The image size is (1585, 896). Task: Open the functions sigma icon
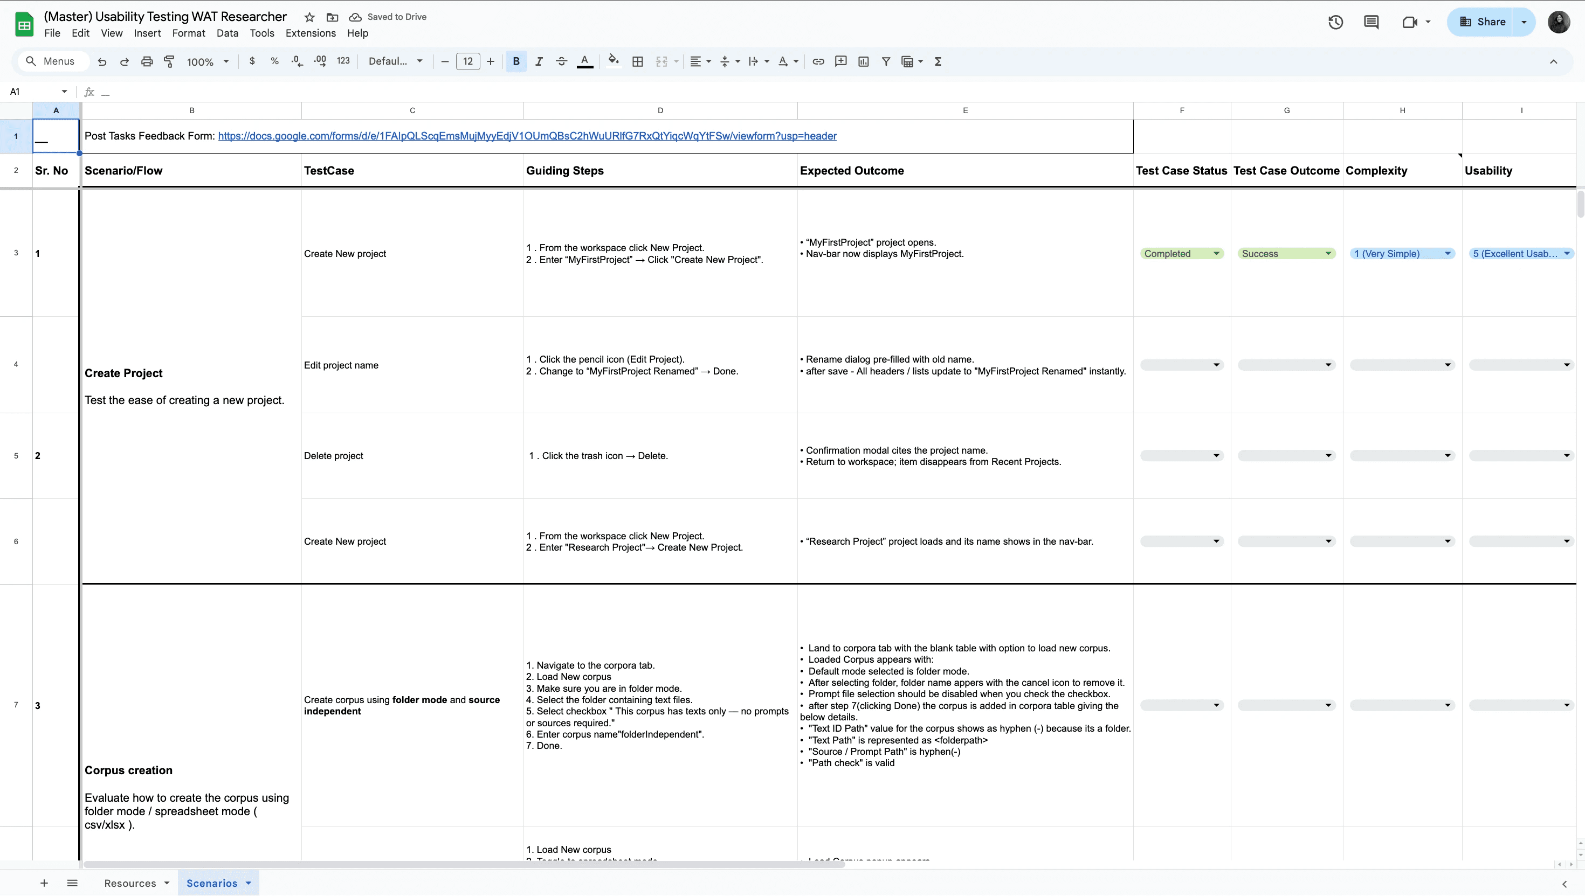938,61
